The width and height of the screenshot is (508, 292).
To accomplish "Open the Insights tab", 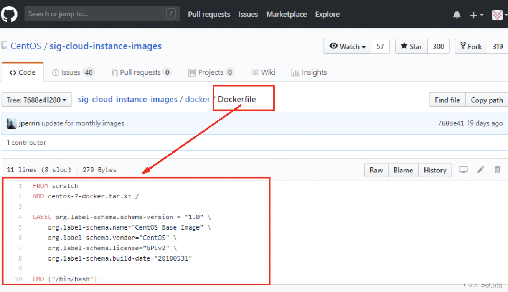I will [309, 72].
